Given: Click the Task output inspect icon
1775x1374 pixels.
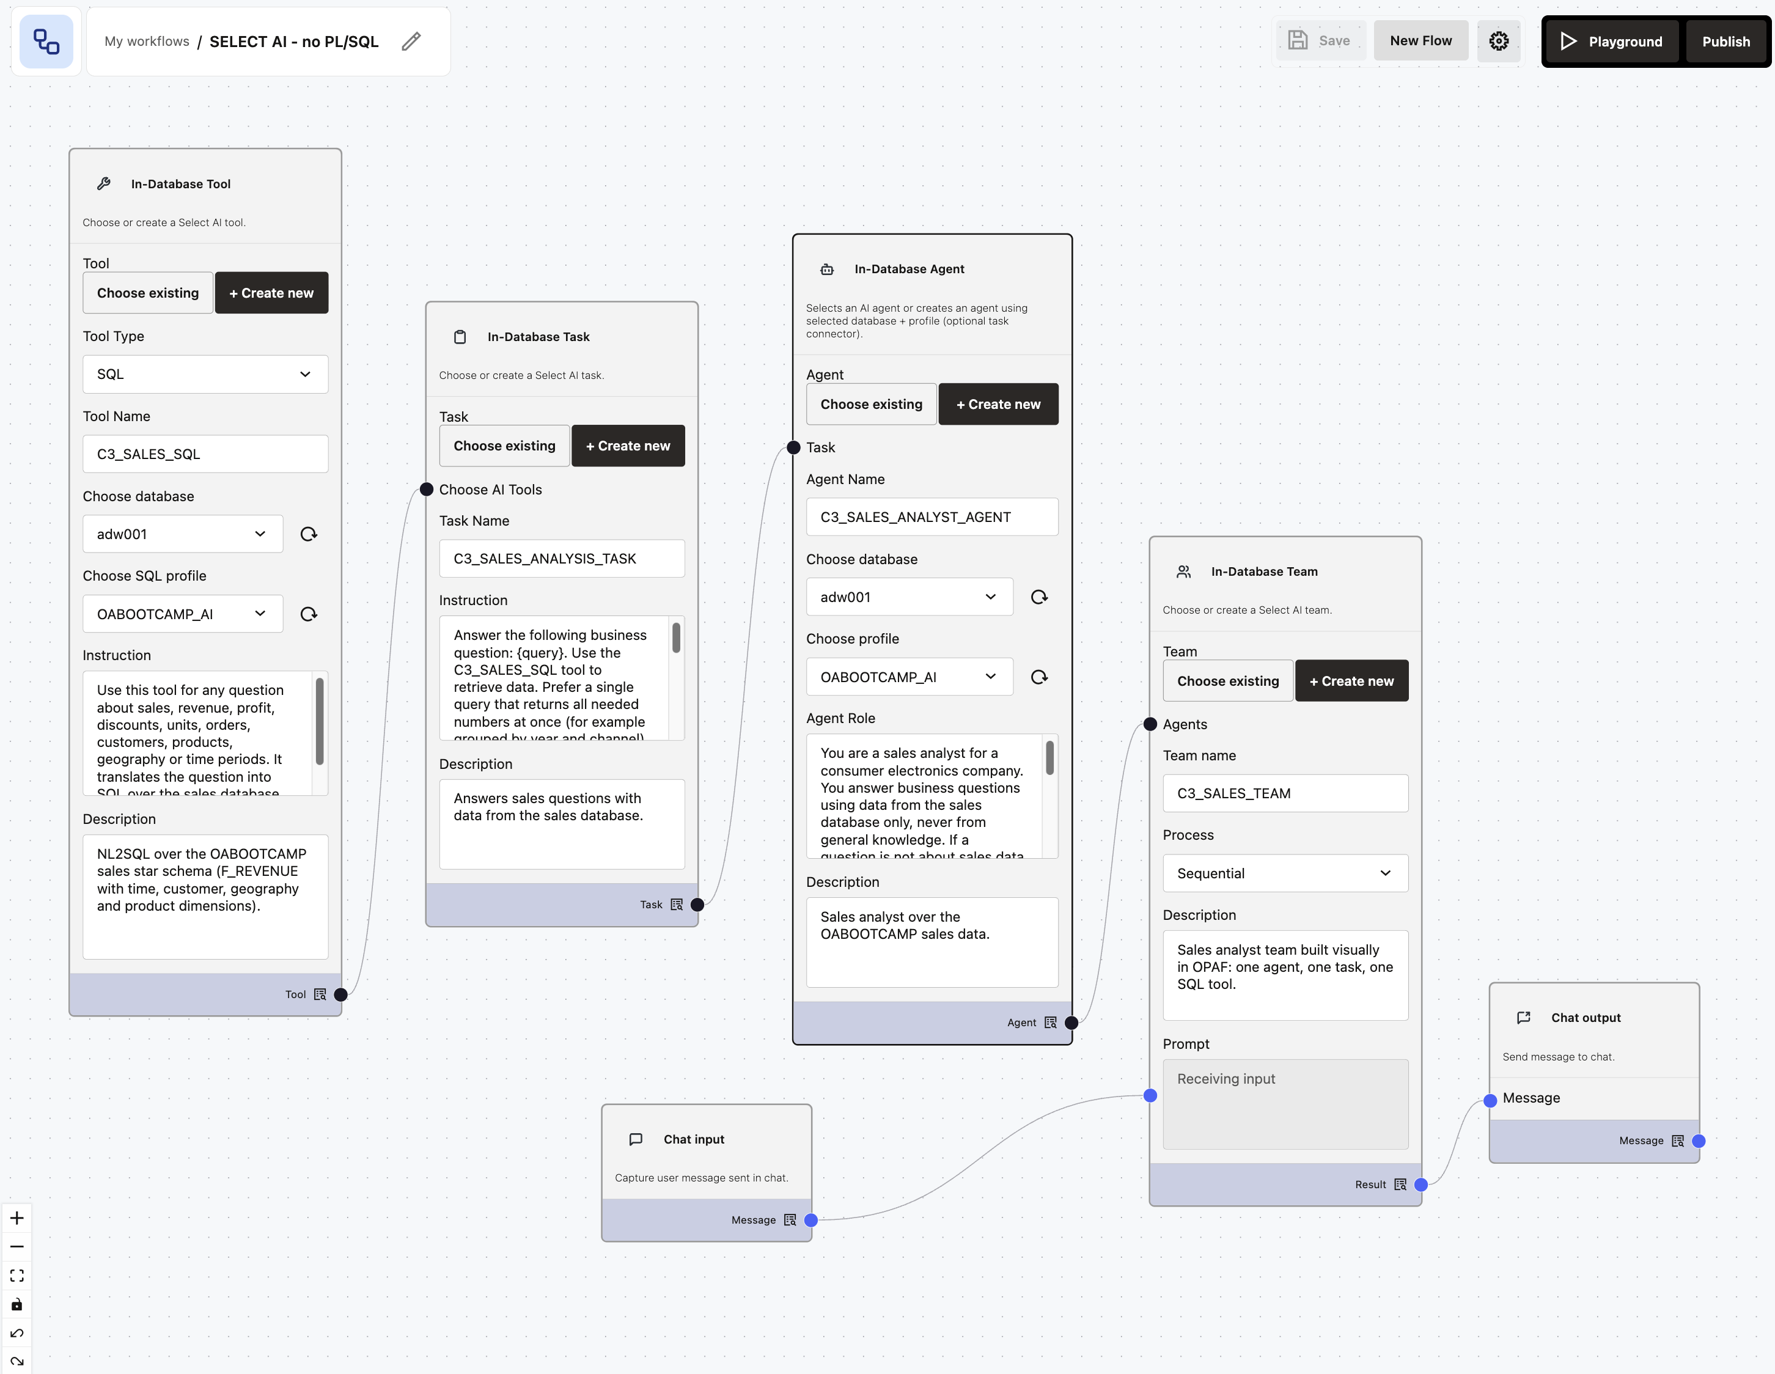Looking at the screenshot, I should (676, 905).
